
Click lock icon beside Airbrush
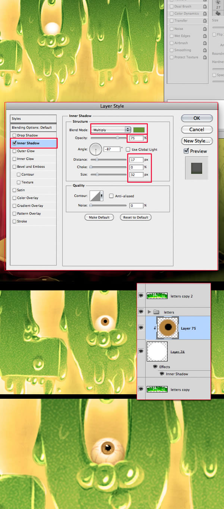coord(205,43)
